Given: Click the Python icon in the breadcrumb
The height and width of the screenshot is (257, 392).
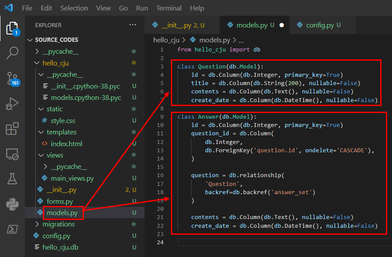Looking at the screenshot, I should 193,40.
